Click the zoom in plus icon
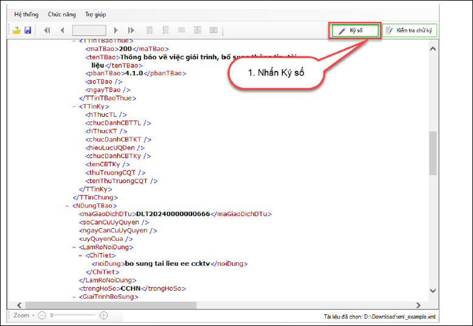 pos(103,316)
